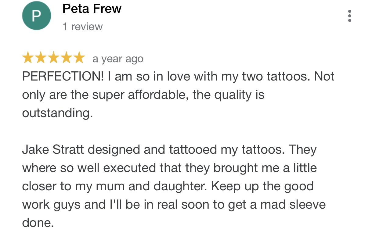Image resolution: width=379 pixels, height=237 pixels.
Task: Open reviewer name Peta Frew
Action: pyautogui.click(x=92, y=9)
